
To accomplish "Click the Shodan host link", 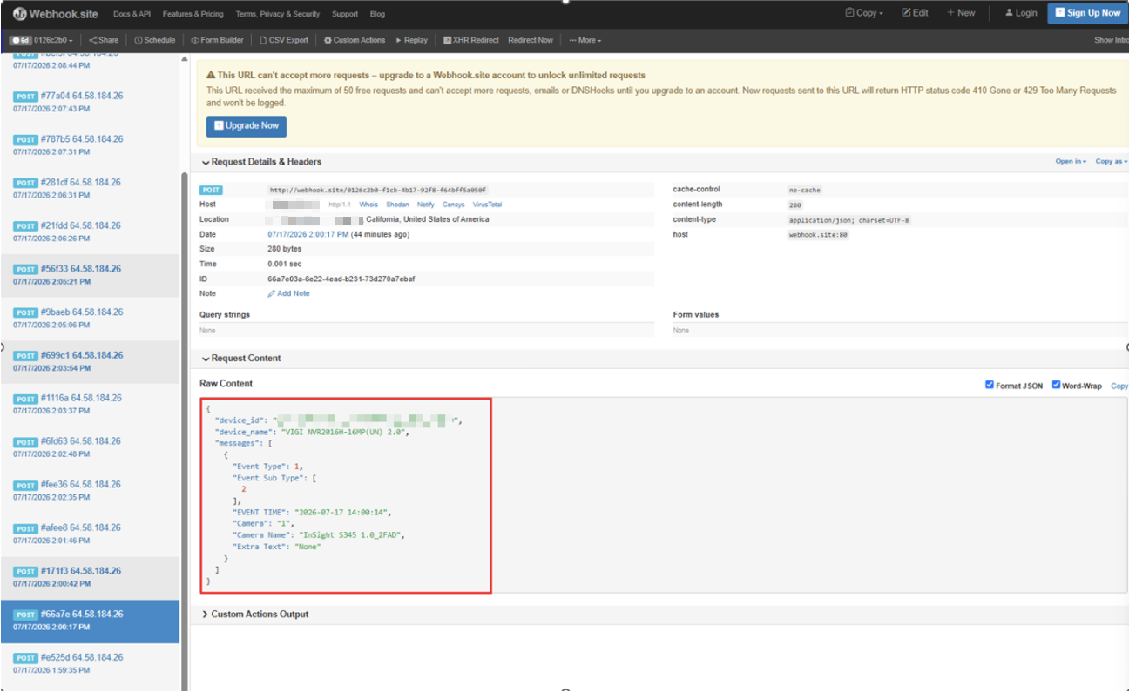I will point(397,205).
